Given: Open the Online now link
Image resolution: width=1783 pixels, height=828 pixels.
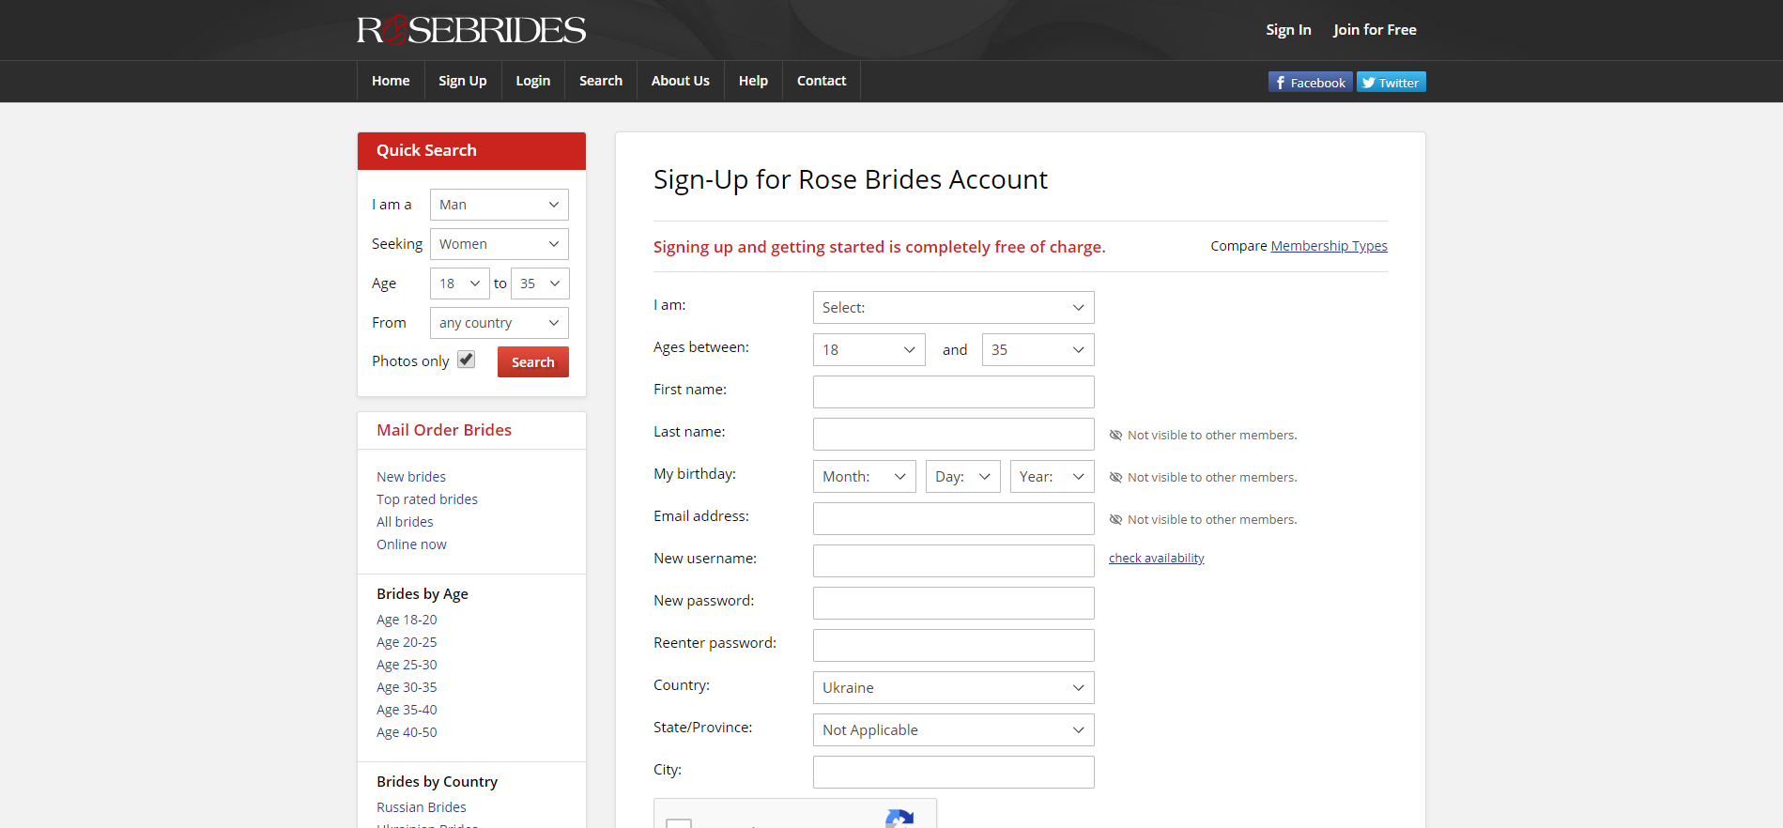Looking at the screenshot, I should (x=411, y=544).
